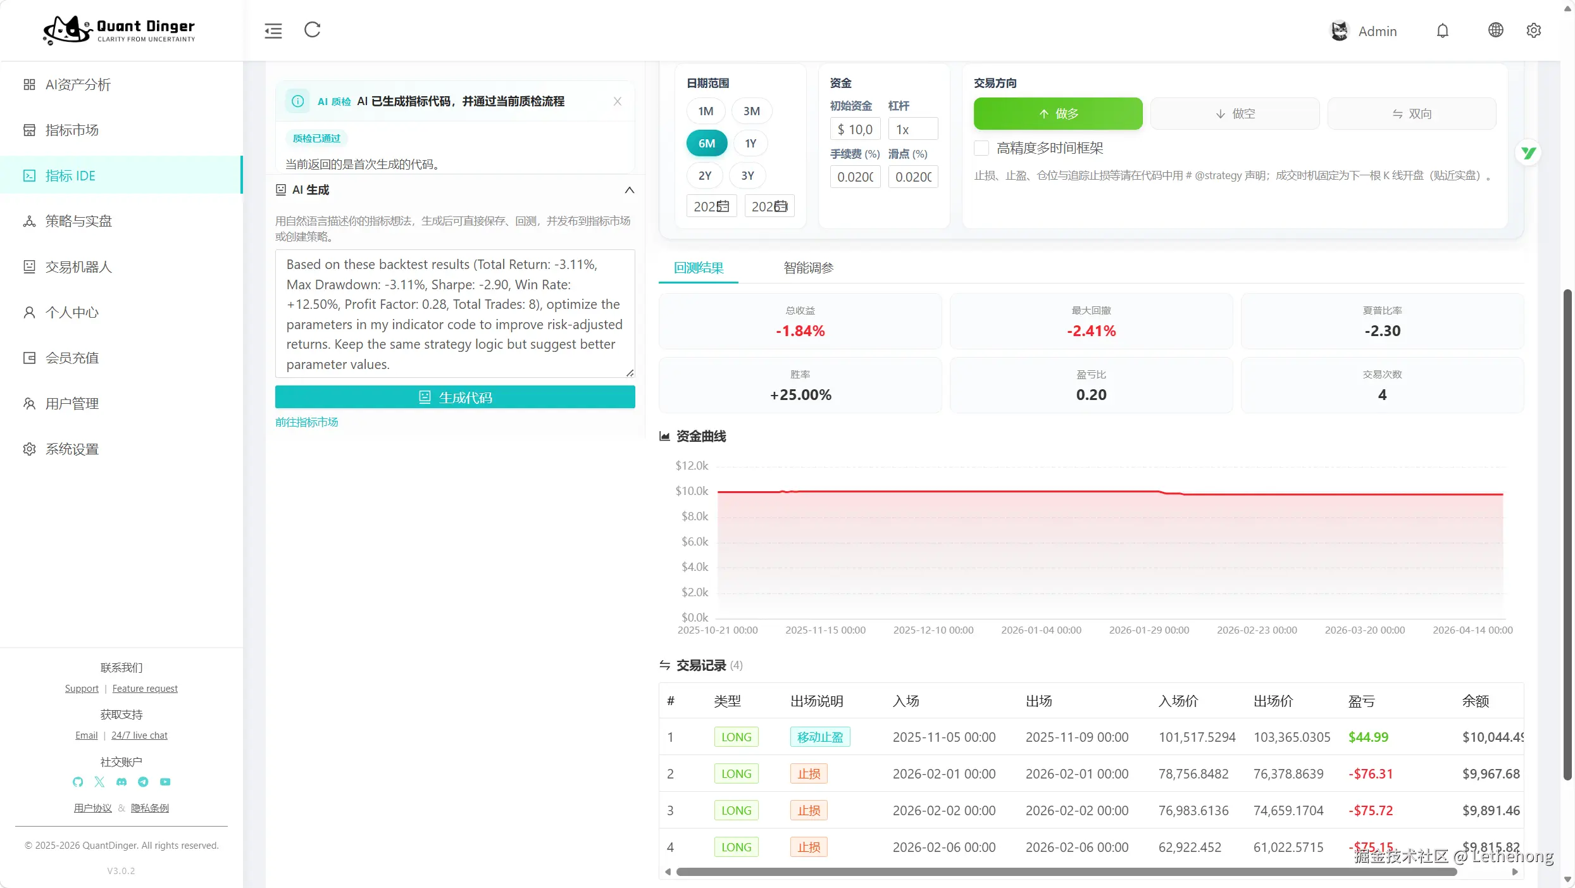Open the notification bell
Screen dimensions: 1575x888
pyautogui.click(x=1442, y=31)
